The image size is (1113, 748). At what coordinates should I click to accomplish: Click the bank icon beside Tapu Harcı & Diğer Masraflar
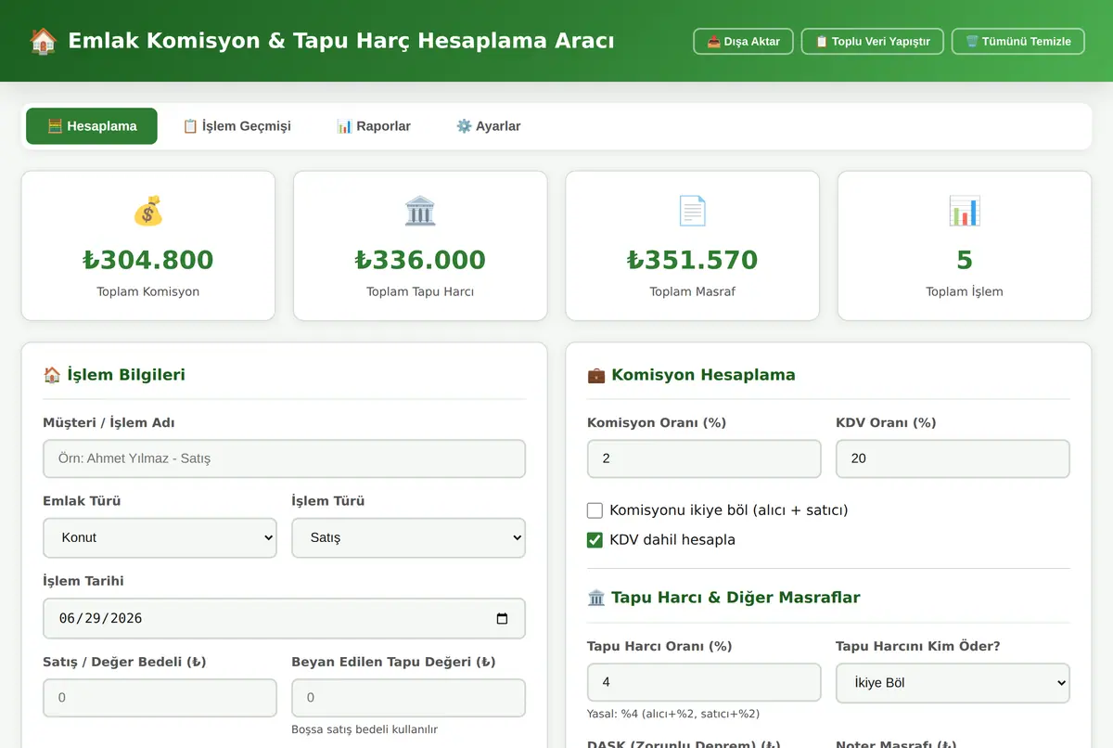pos(596,598)
